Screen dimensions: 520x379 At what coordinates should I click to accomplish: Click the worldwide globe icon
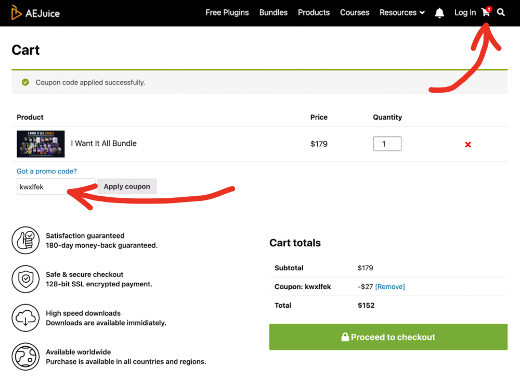click(25, 357)
